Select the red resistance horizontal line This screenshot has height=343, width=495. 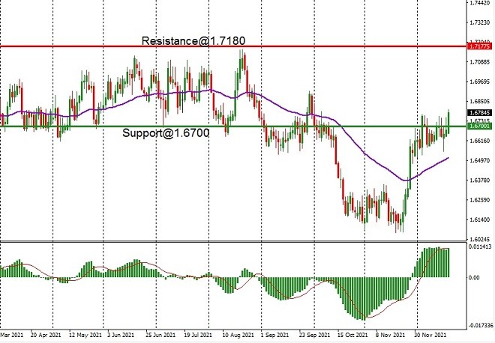(x=233, y=46)
